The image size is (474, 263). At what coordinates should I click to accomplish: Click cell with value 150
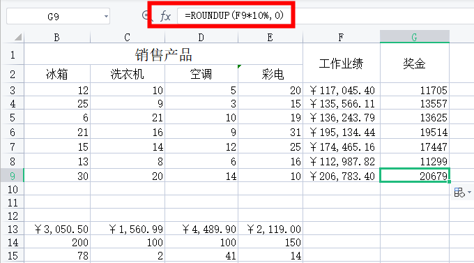point(270,242)
